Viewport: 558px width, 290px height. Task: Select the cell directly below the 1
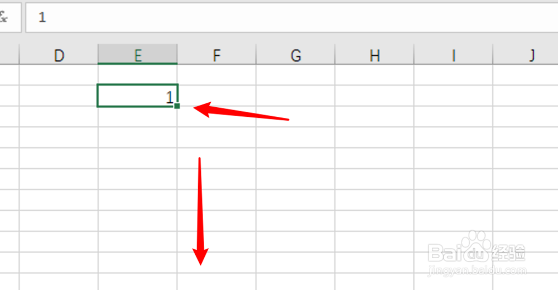(137, 116)
